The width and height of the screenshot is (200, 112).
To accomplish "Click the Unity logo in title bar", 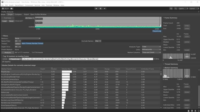I will click(x=2, y=2).
